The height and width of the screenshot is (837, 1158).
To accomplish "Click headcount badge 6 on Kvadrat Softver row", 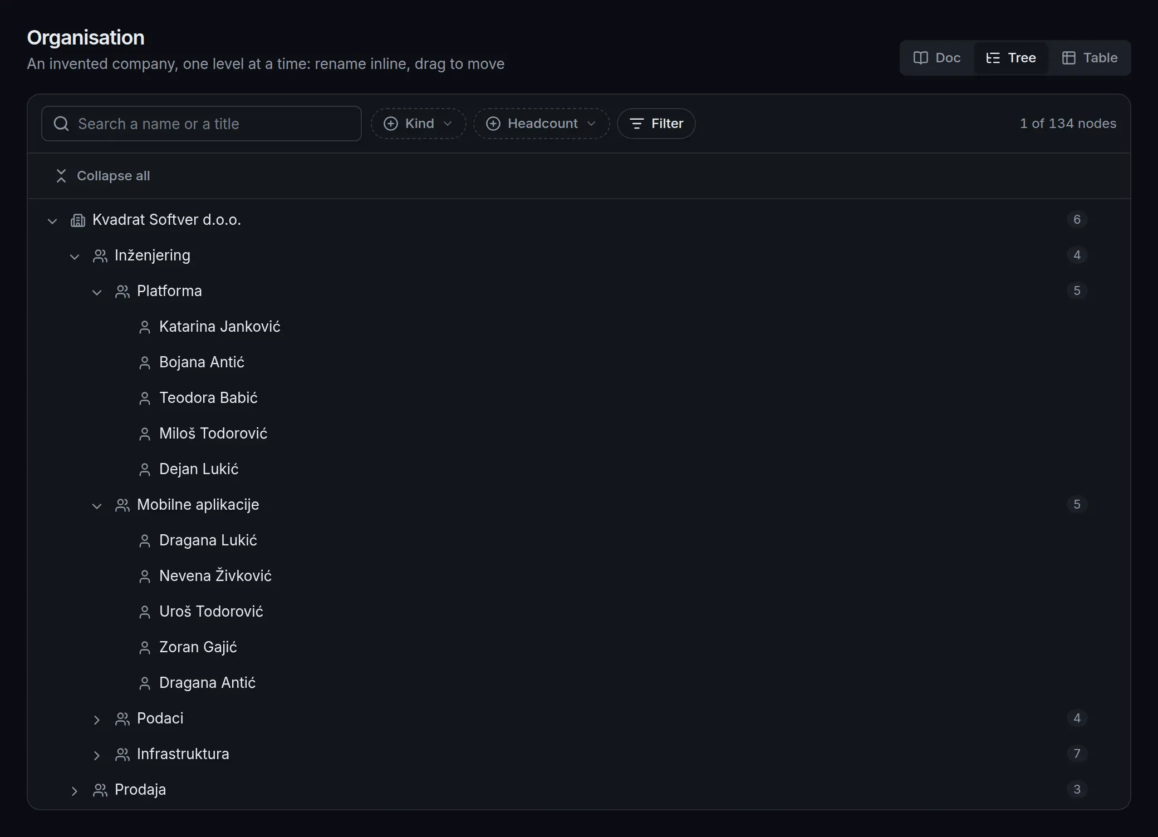I will click(x=1077, y=219).
